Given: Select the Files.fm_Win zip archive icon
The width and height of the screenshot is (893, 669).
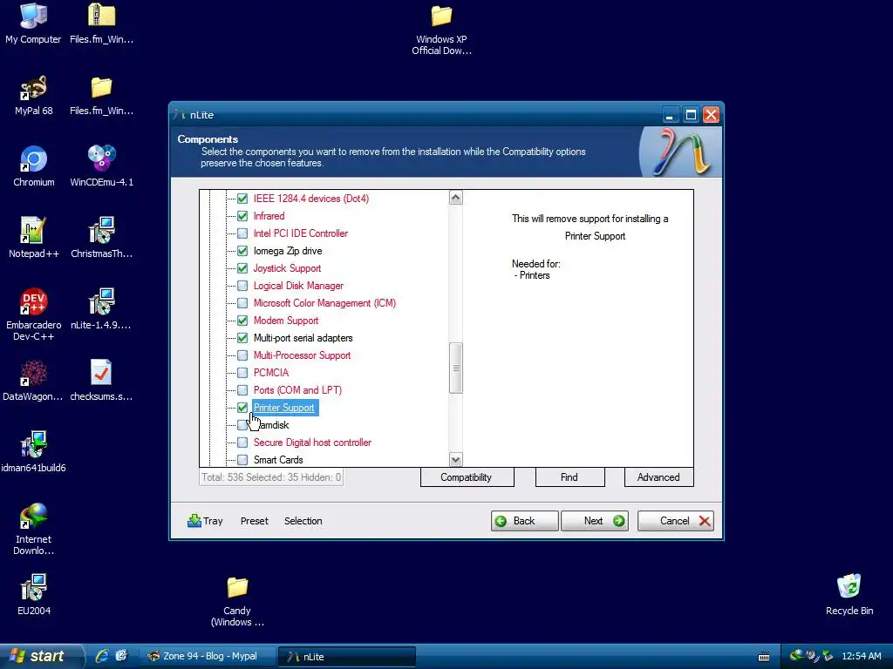Looking at the screenshot, I should (x=101, y=23).
